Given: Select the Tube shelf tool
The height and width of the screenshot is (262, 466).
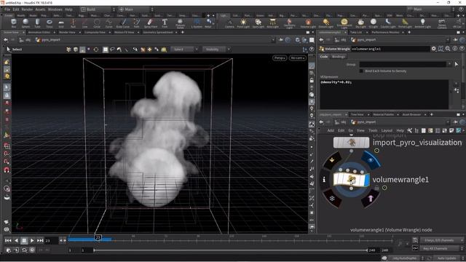Looking at the screenshot, I should click(37, 23).
